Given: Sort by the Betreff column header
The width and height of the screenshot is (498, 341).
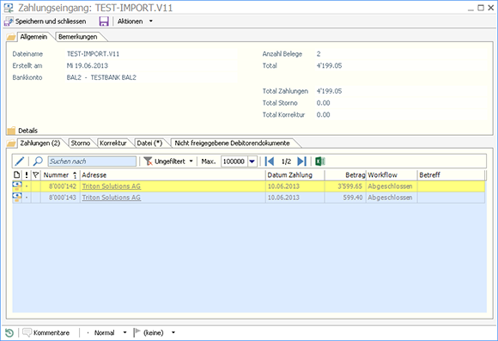Looking at the screenshot, I should click(x=451, y=174).
